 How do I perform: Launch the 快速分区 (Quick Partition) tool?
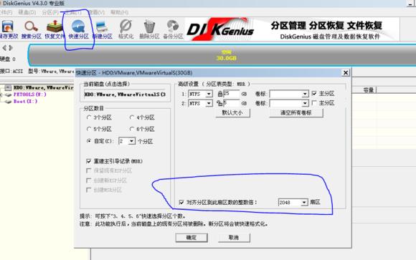click(78, 29)
